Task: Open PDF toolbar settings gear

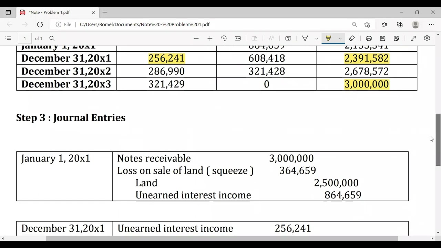Action: pos(427,38)
